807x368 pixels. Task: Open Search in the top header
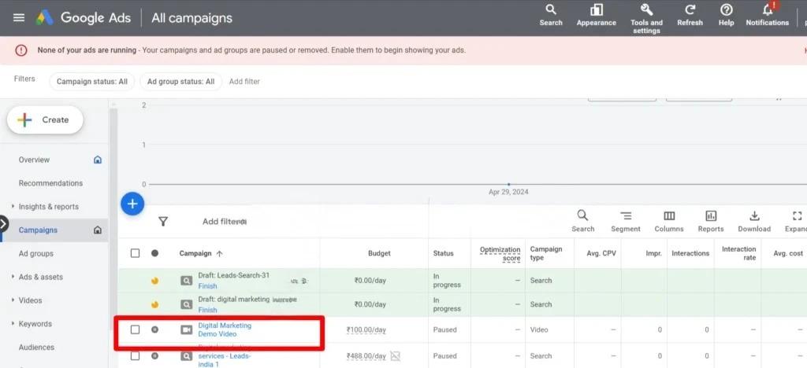pyautogui.click(x=551, y=16)
